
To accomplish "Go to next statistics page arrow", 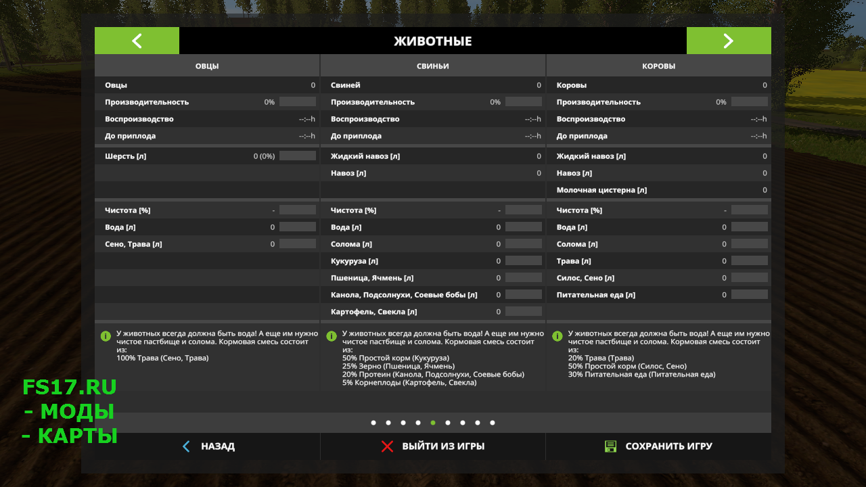I will (729, 41).
